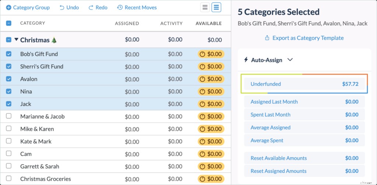
Task: Click the plus icon for Category Group
Action: coord(9,7)
